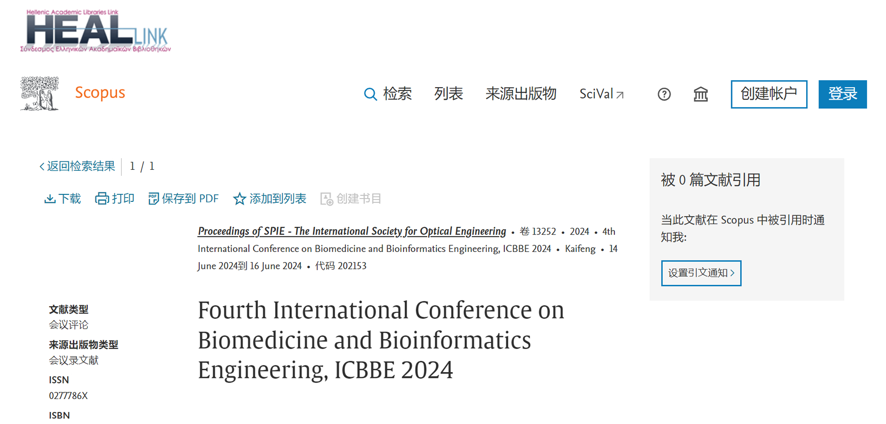Open the 来源出版物 menu item
This screenshot has height=424, width=886.
(x=521, y=94)
